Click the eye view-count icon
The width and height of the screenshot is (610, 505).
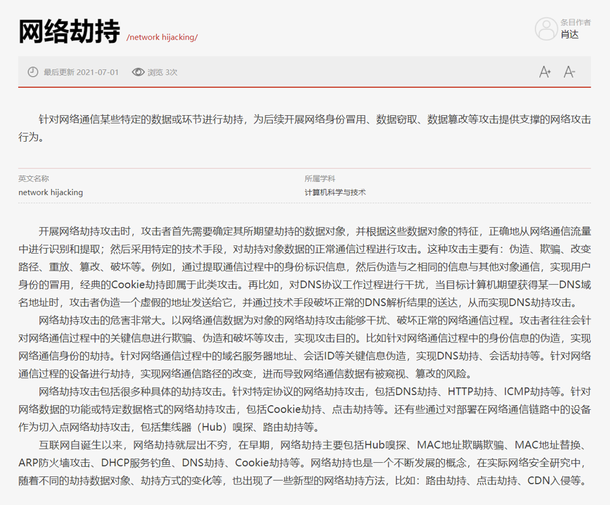(x=138, y=72)
